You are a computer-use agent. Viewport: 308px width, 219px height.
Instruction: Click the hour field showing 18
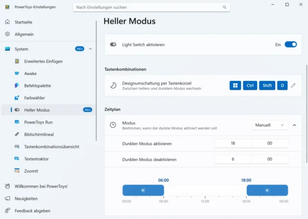[x=233, y=144]
